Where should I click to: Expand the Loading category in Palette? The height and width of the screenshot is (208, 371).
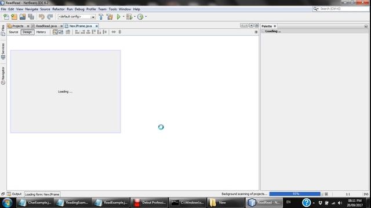(x=263, y=31)
